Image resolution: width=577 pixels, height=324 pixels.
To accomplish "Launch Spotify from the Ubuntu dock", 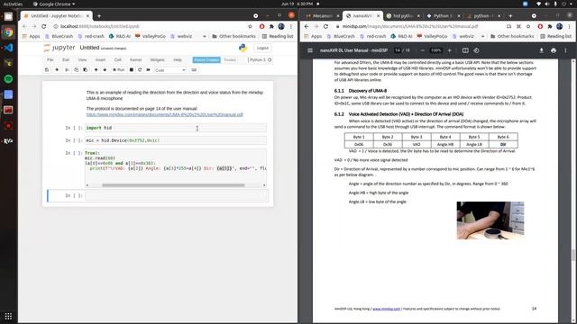I will 8,79.
